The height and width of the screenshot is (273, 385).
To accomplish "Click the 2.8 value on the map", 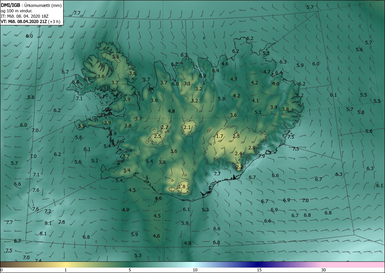I will coord(252,147).
